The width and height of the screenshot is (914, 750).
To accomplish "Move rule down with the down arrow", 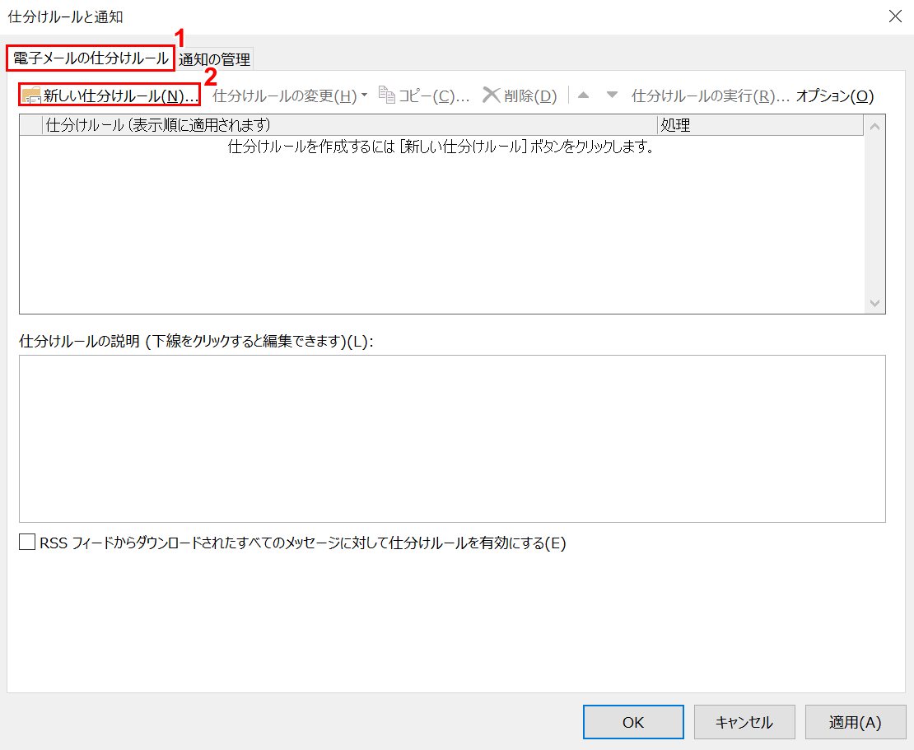I will (x=612, y=95).
